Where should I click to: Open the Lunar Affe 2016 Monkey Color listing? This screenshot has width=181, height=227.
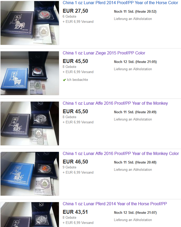[121, 153]
